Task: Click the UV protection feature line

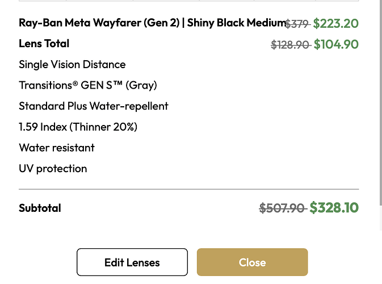Action: pos(53,169)
